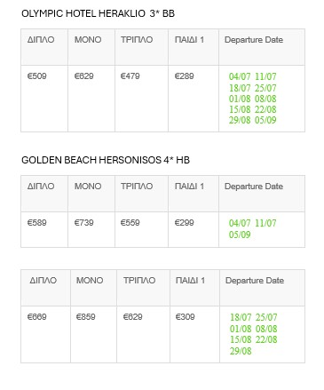Select the 11/07 date in the Golden Beach table
Viewport: 324px width, 390px height.
[265, 223]
